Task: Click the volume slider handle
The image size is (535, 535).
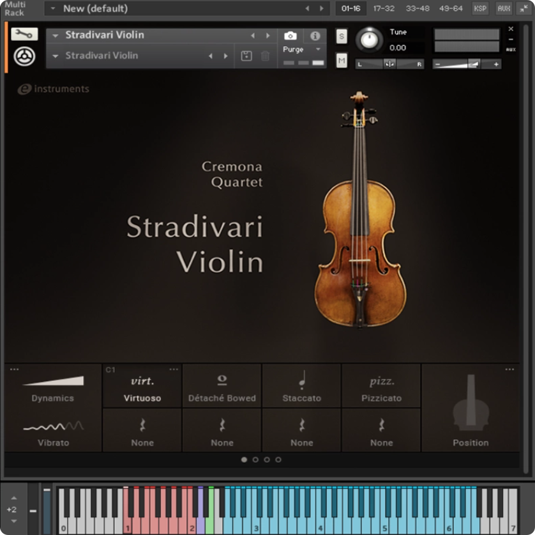Action: pyautogui.click(x=474, y=64)
